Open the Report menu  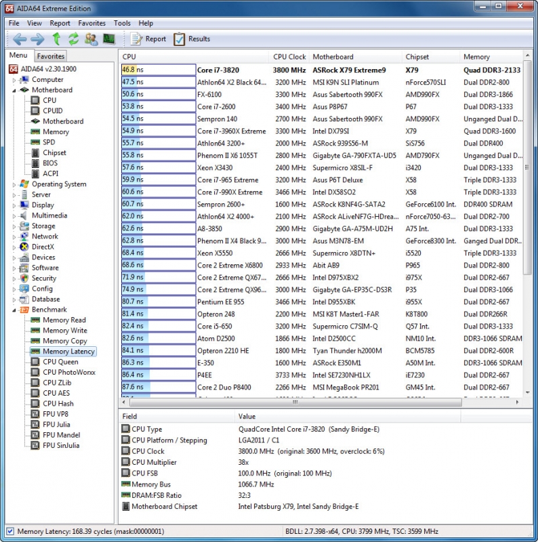click(60, 23)
